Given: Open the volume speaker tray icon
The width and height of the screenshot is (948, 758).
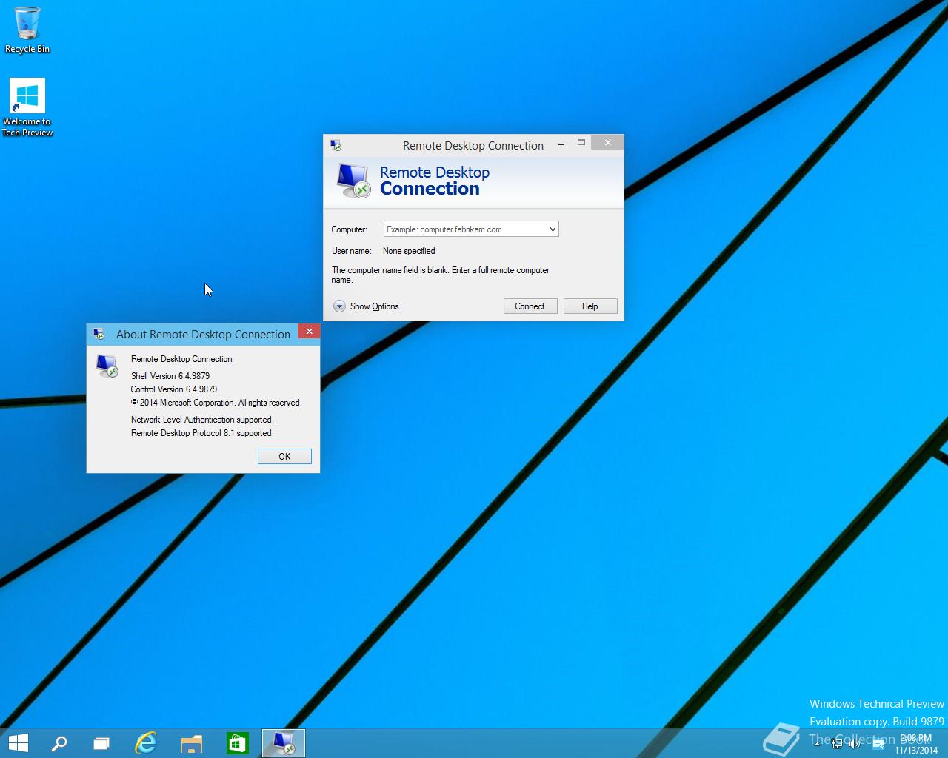Looking at the screenshot, I should click(x=855, y=744).
